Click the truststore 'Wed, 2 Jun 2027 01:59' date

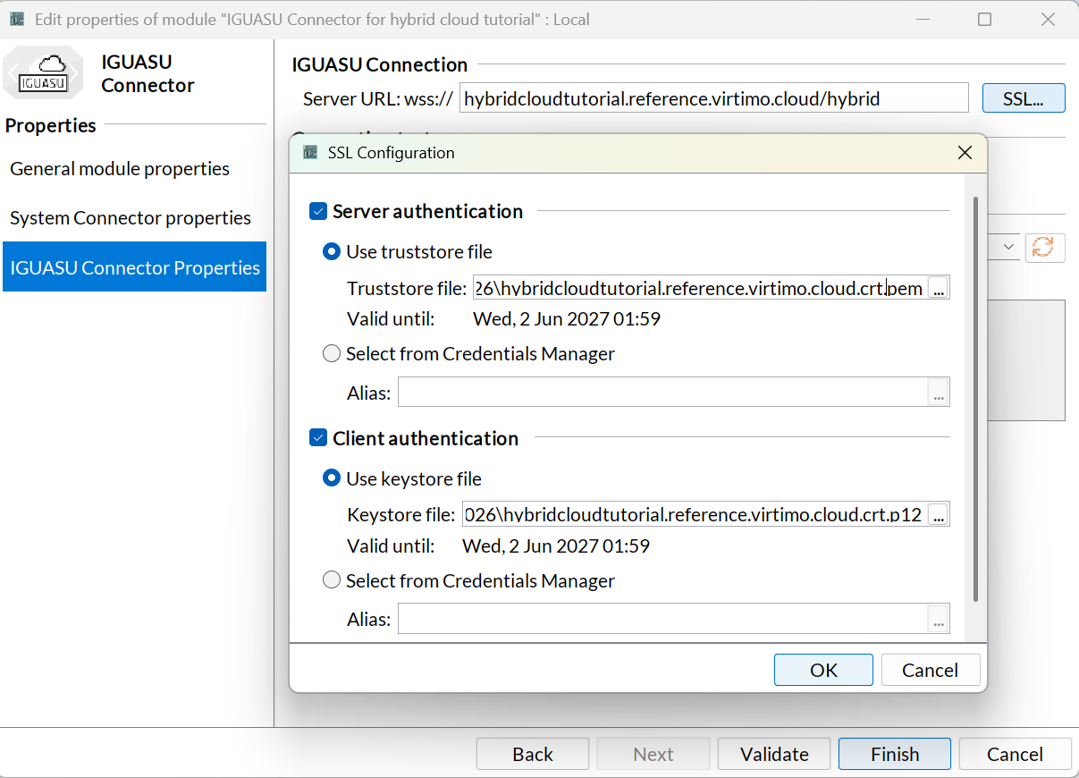[567, 319]
